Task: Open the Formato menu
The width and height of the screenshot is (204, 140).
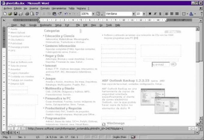Action: (45, 8)
